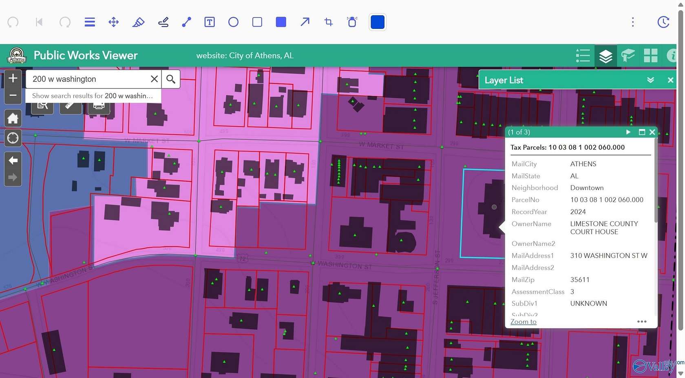
Task: Select the filled rectangle shape tool
Action: pyautogui.click(x=281, y=22)
